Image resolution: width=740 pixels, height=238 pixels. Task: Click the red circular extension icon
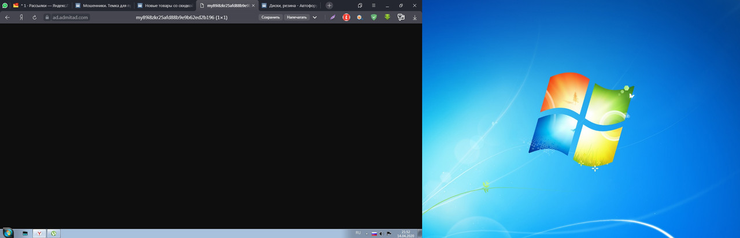tap(346, 17)
